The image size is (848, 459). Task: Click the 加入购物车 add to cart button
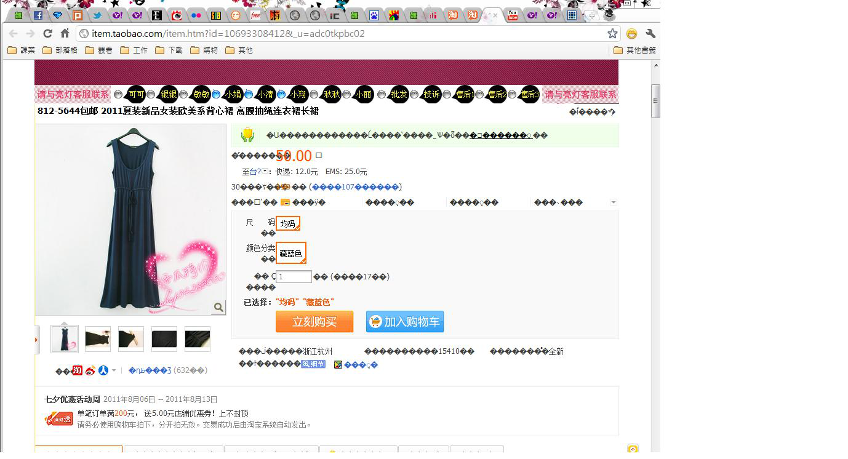click(x=405, y=322)
